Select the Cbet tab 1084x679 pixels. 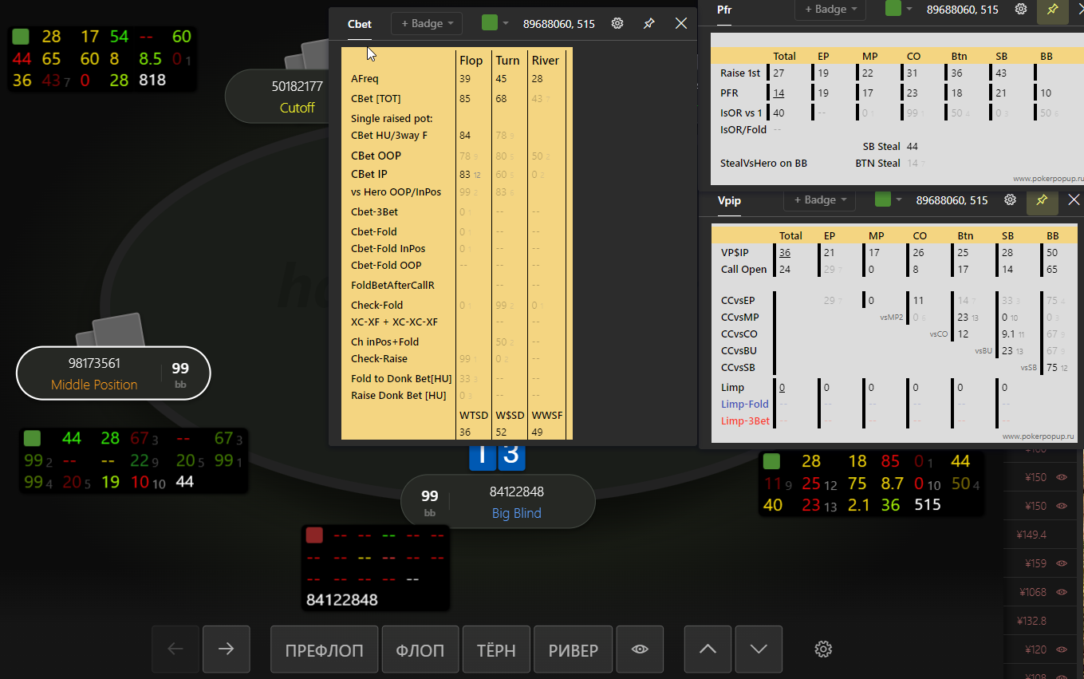pos(360,24)
